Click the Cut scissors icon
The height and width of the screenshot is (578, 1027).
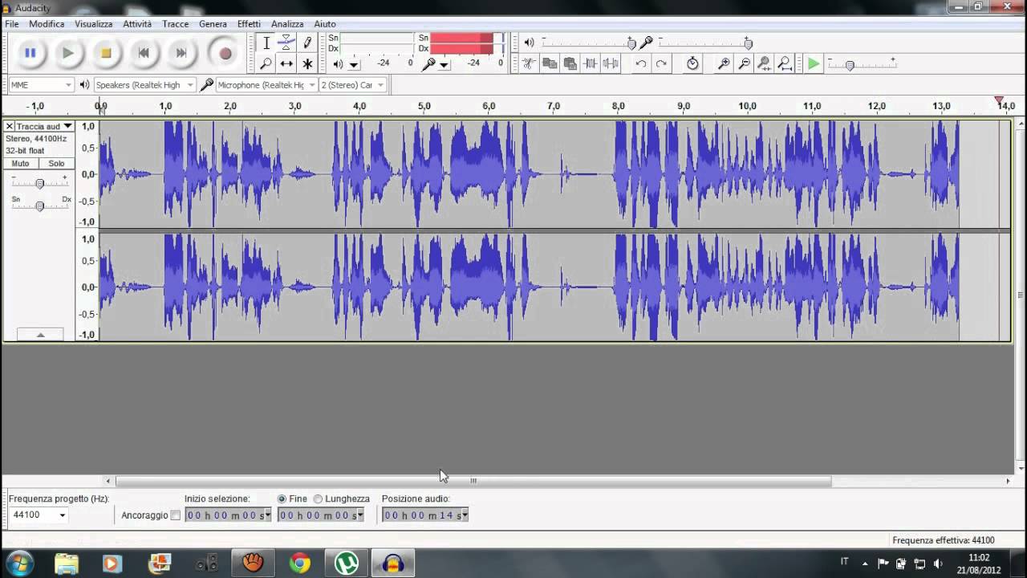pyautogui.click(x=529, y=63)
